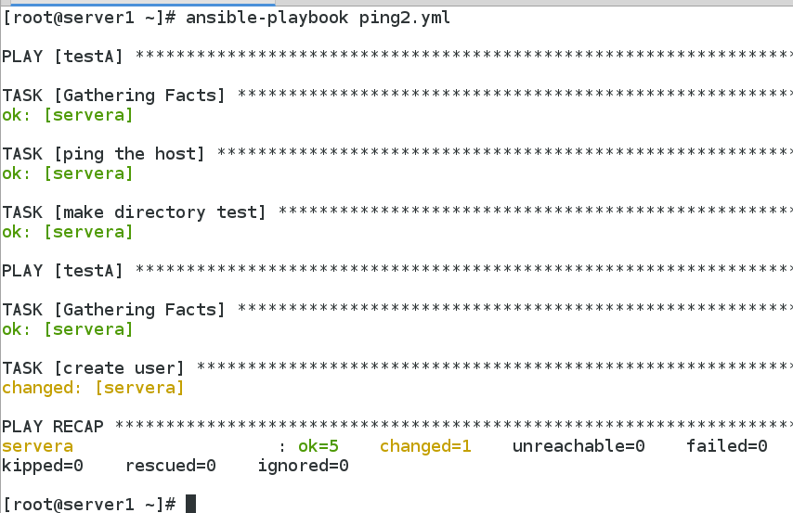Click the changed=1 recap value
This screenshot has width=793, height=513.
[425, 446]
